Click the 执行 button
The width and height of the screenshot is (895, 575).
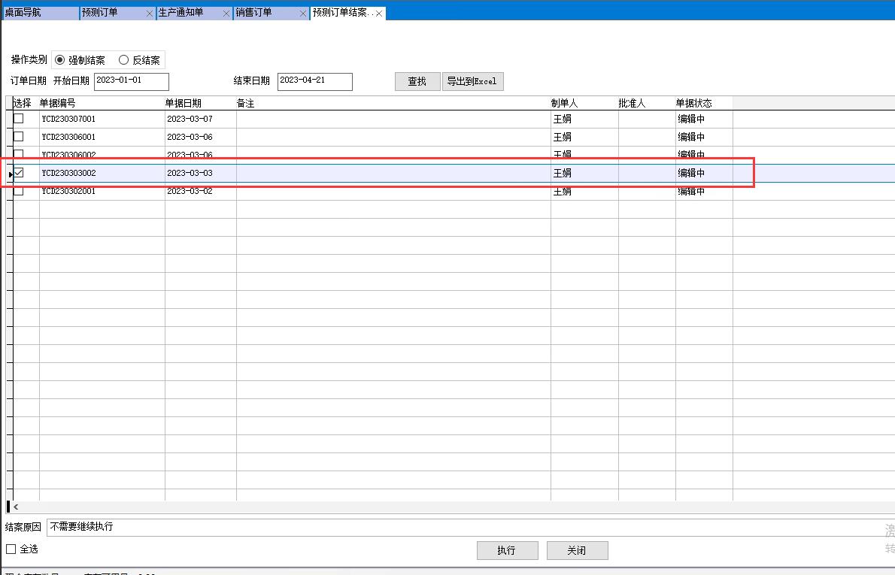coord(507,551)
